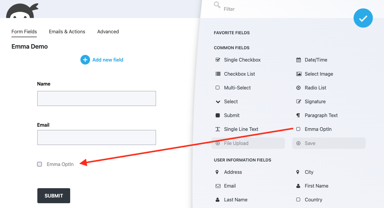
Task: Click the blue checkmark Done button
Action: (x=363, y=18)
